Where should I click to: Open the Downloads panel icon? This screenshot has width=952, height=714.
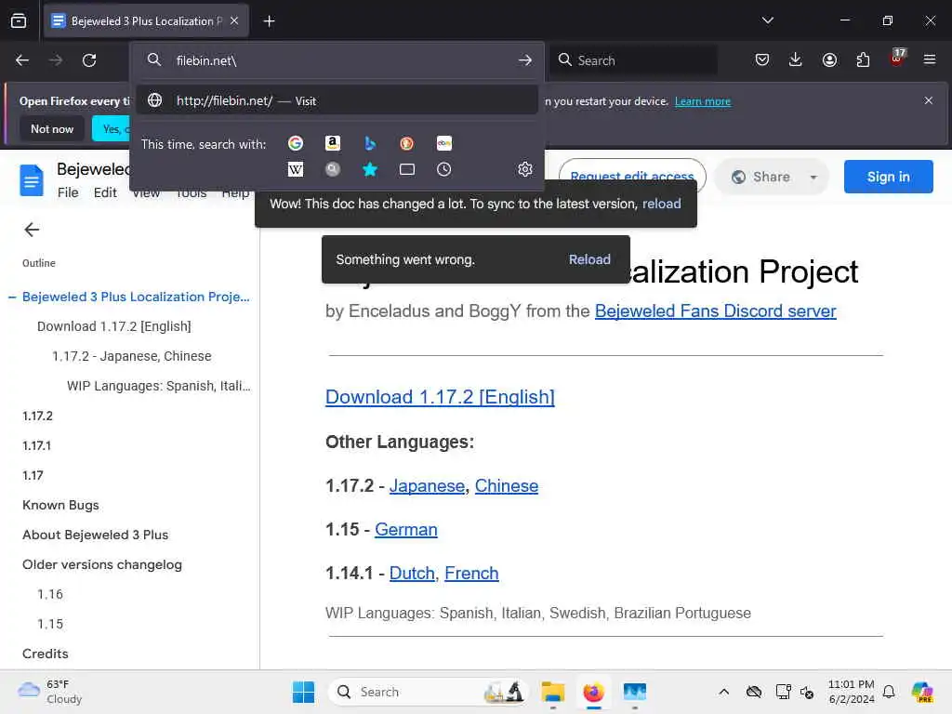tap(796, 59)
